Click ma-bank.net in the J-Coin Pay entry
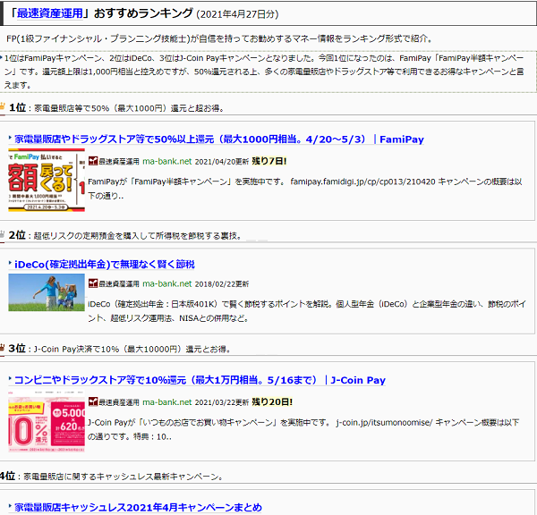The image size is (537, 515). [166, 402]
